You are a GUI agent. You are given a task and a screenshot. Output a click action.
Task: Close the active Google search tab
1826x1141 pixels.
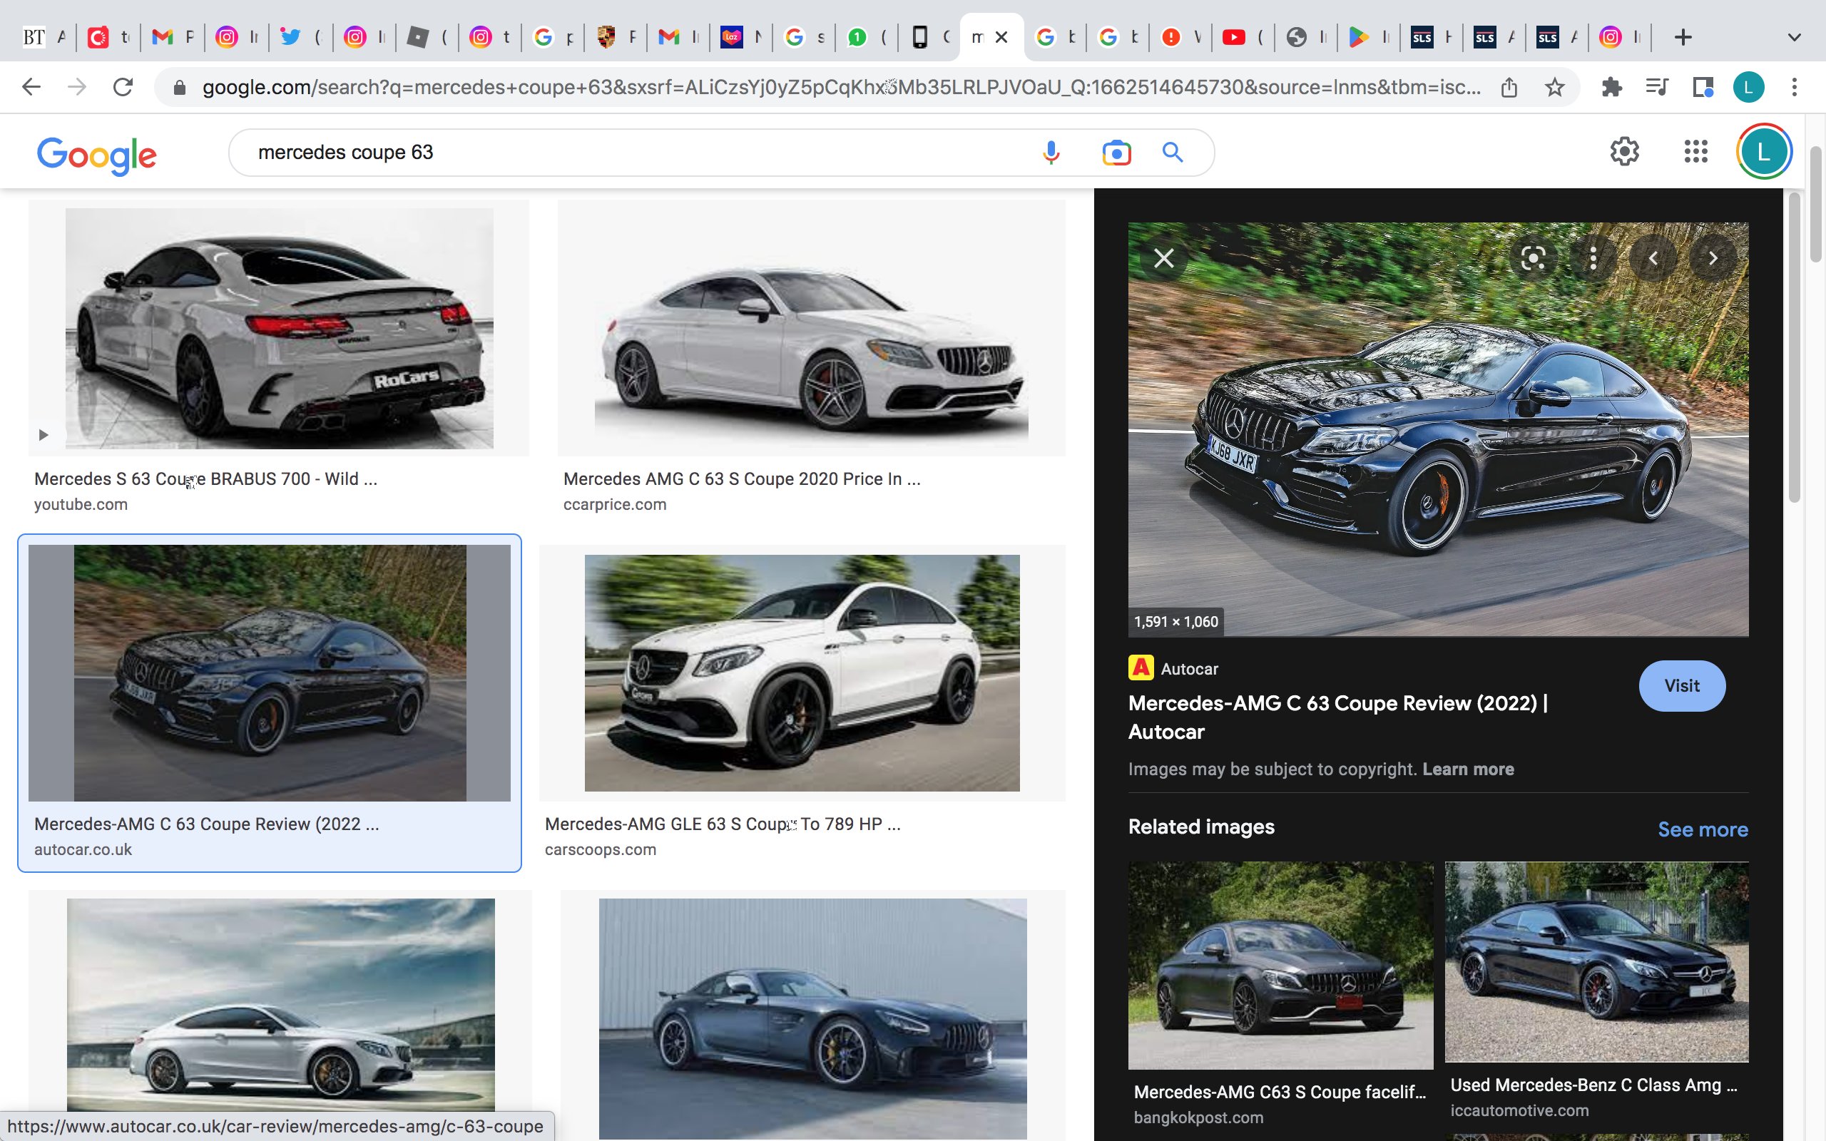click(x=1001, y=37)
